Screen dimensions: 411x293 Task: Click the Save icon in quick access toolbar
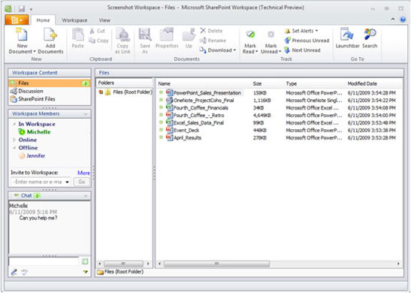coord(22,9)
